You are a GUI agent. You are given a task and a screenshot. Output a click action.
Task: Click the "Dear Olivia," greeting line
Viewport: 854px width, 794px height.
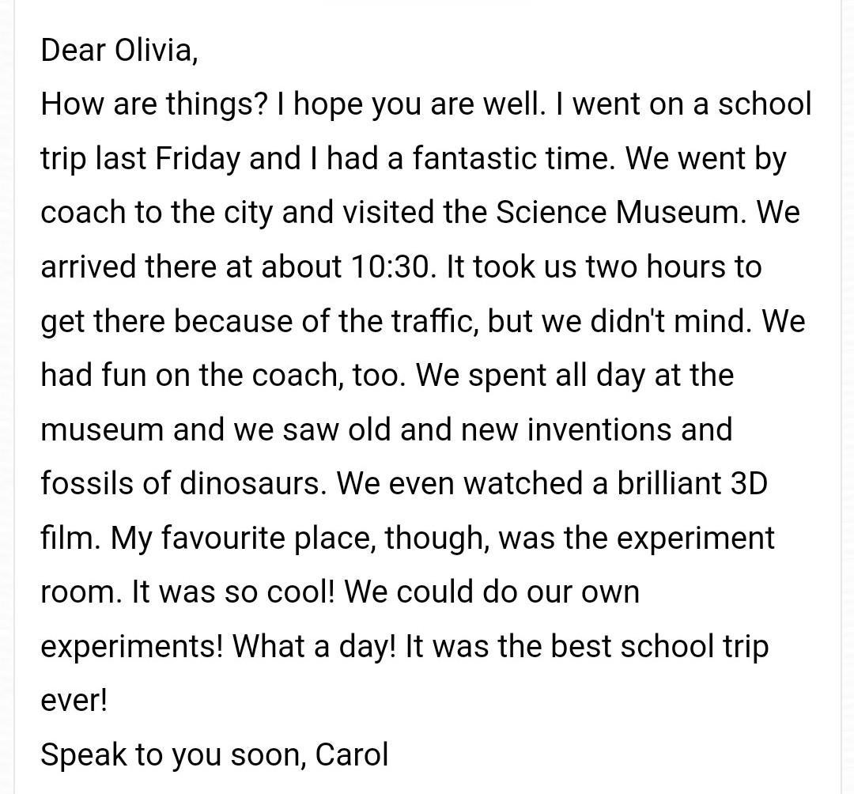(x=119, y=51)
